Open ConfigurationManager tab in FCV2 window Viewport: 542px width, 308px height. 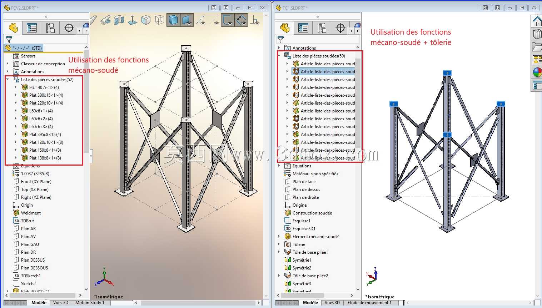(x=50, y=28)
